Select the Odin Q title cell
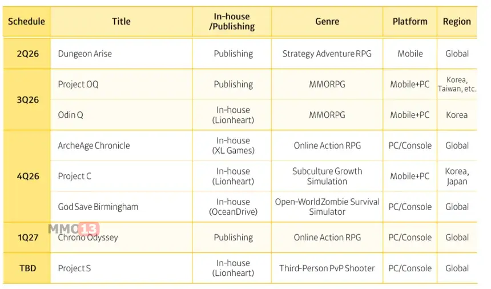This screenshot has height=289, width=491. [71, 115]
